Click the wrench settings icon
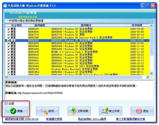 point(44,111)
